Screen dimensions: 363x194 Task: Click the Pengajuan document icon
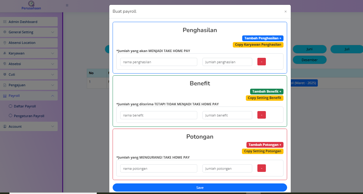coord(5,85)
